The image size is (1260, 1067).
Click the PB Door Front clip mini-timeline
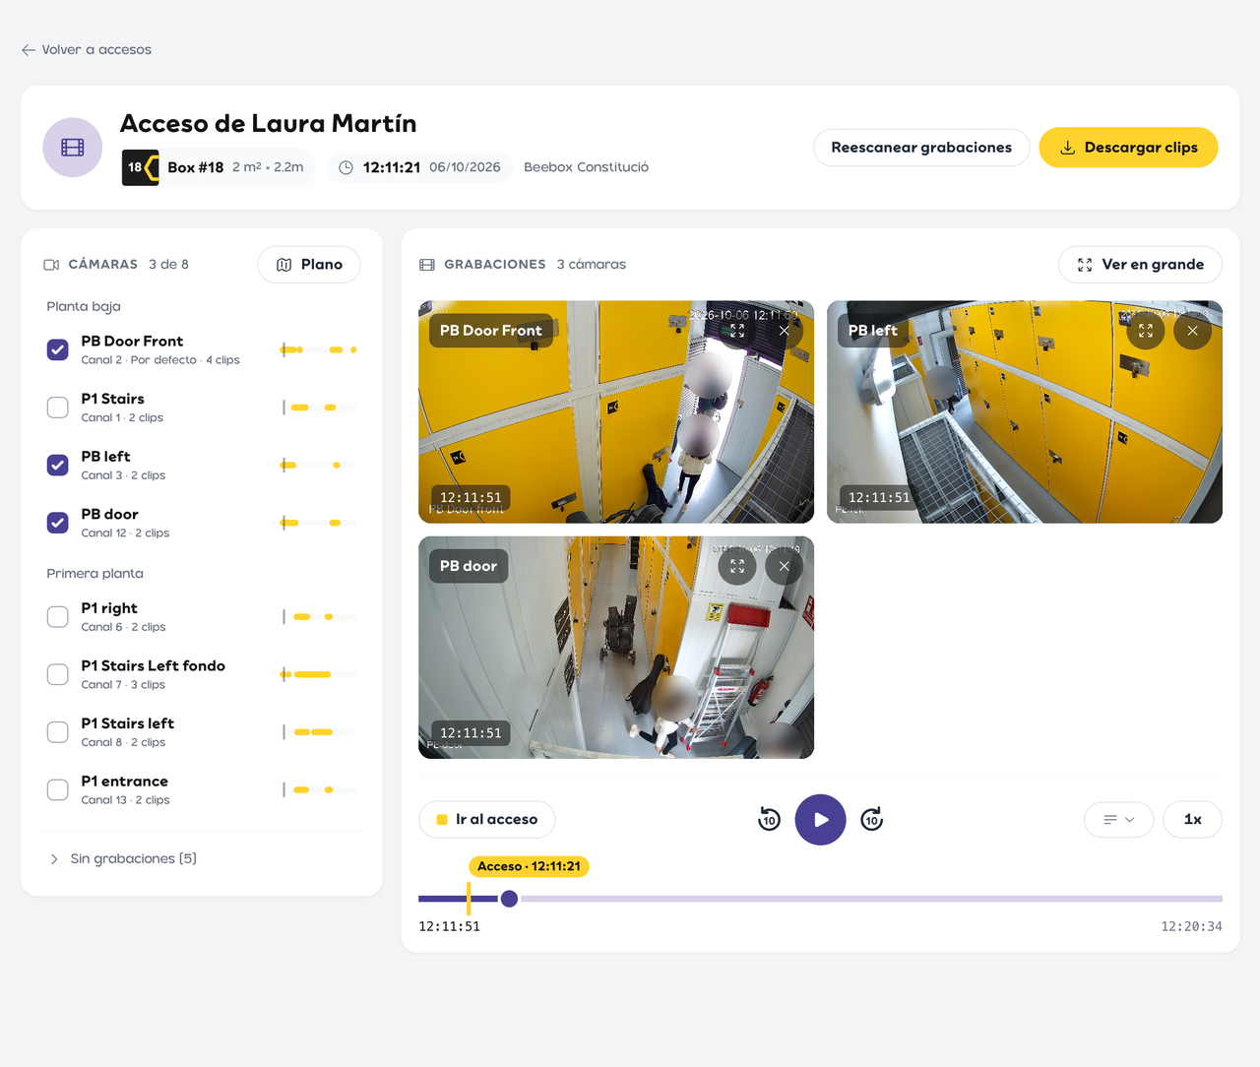click(319, 349)
